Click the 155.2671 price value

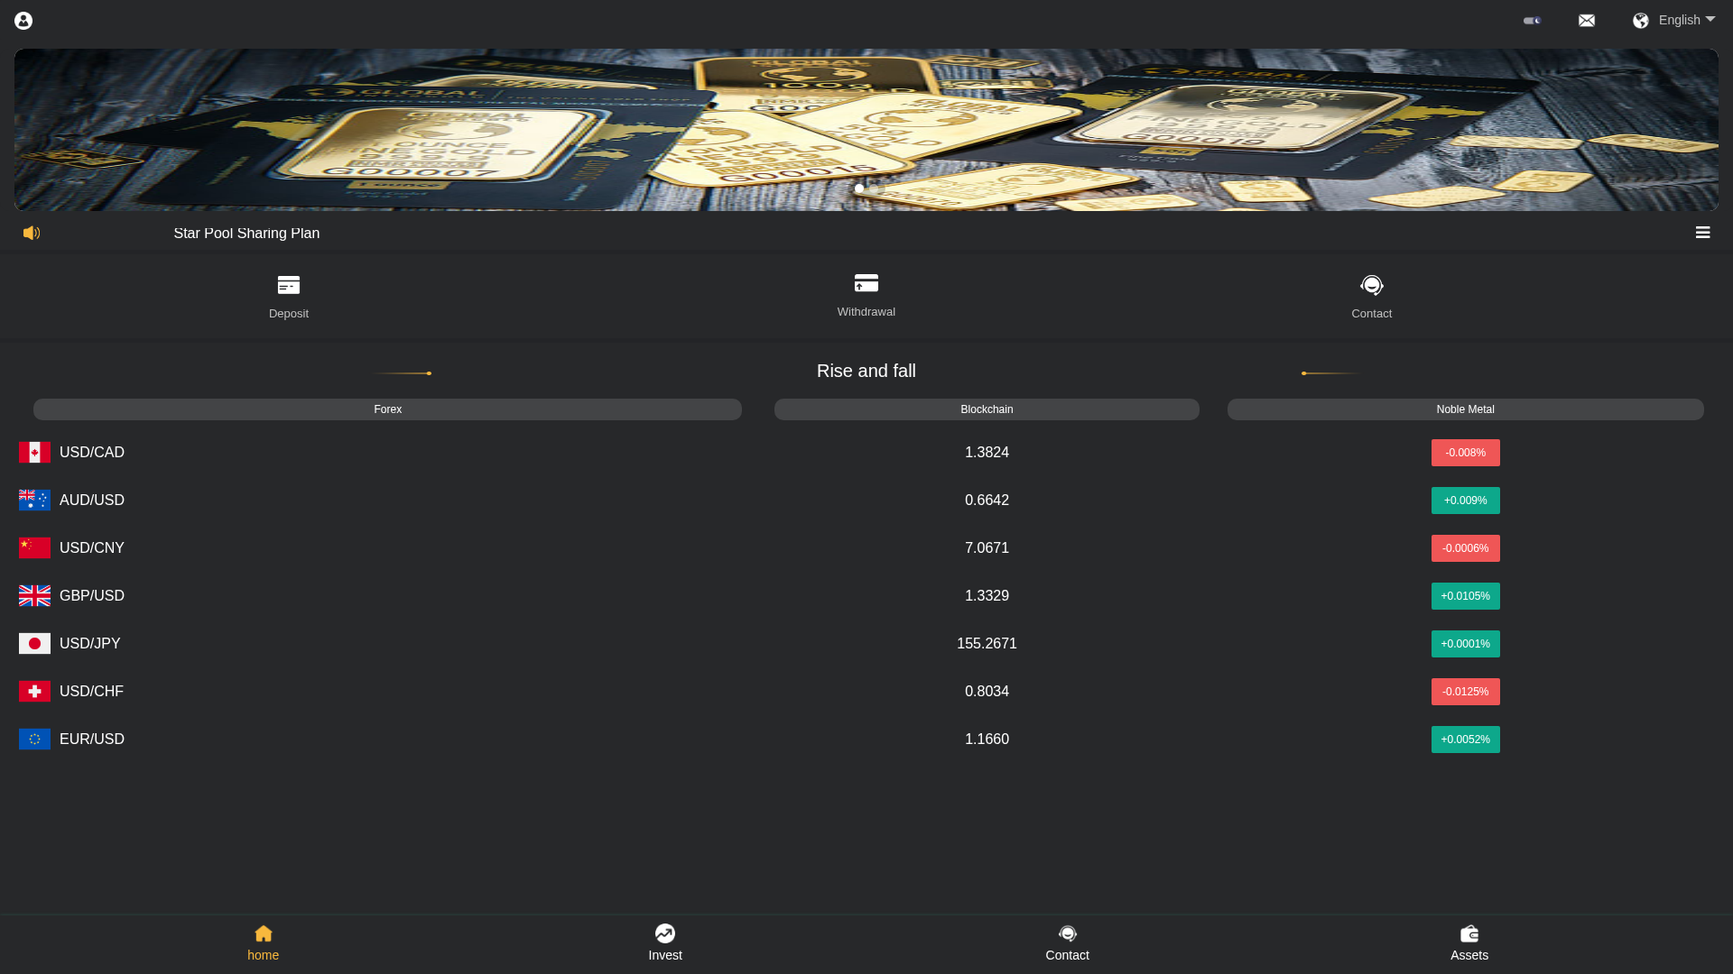coord(987,644)
